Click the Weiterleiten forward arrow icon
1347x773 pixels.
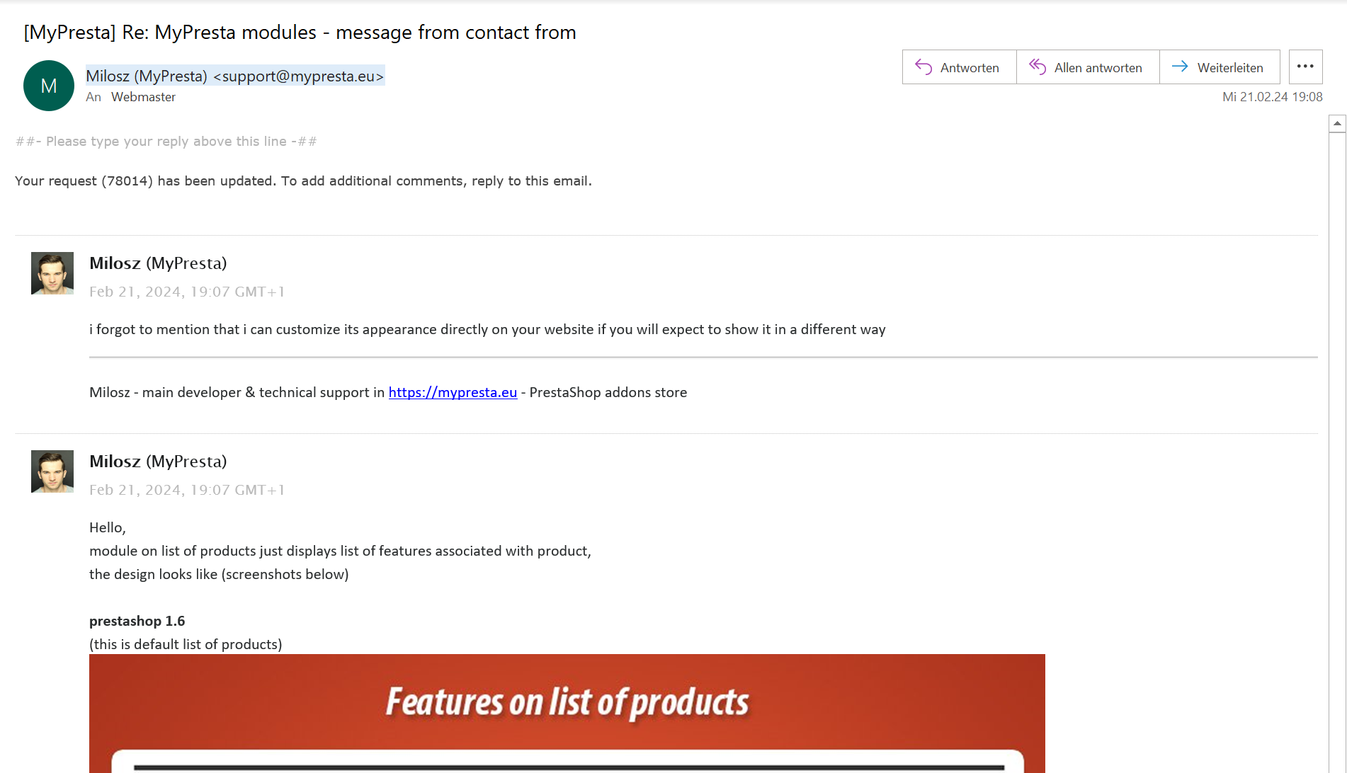1180,67
